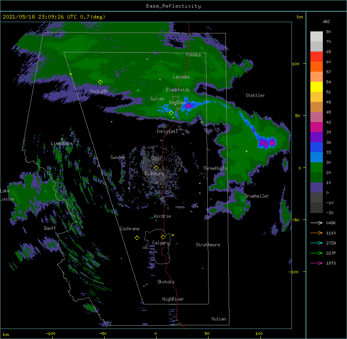Click the Sylvan label

[157, 99]
